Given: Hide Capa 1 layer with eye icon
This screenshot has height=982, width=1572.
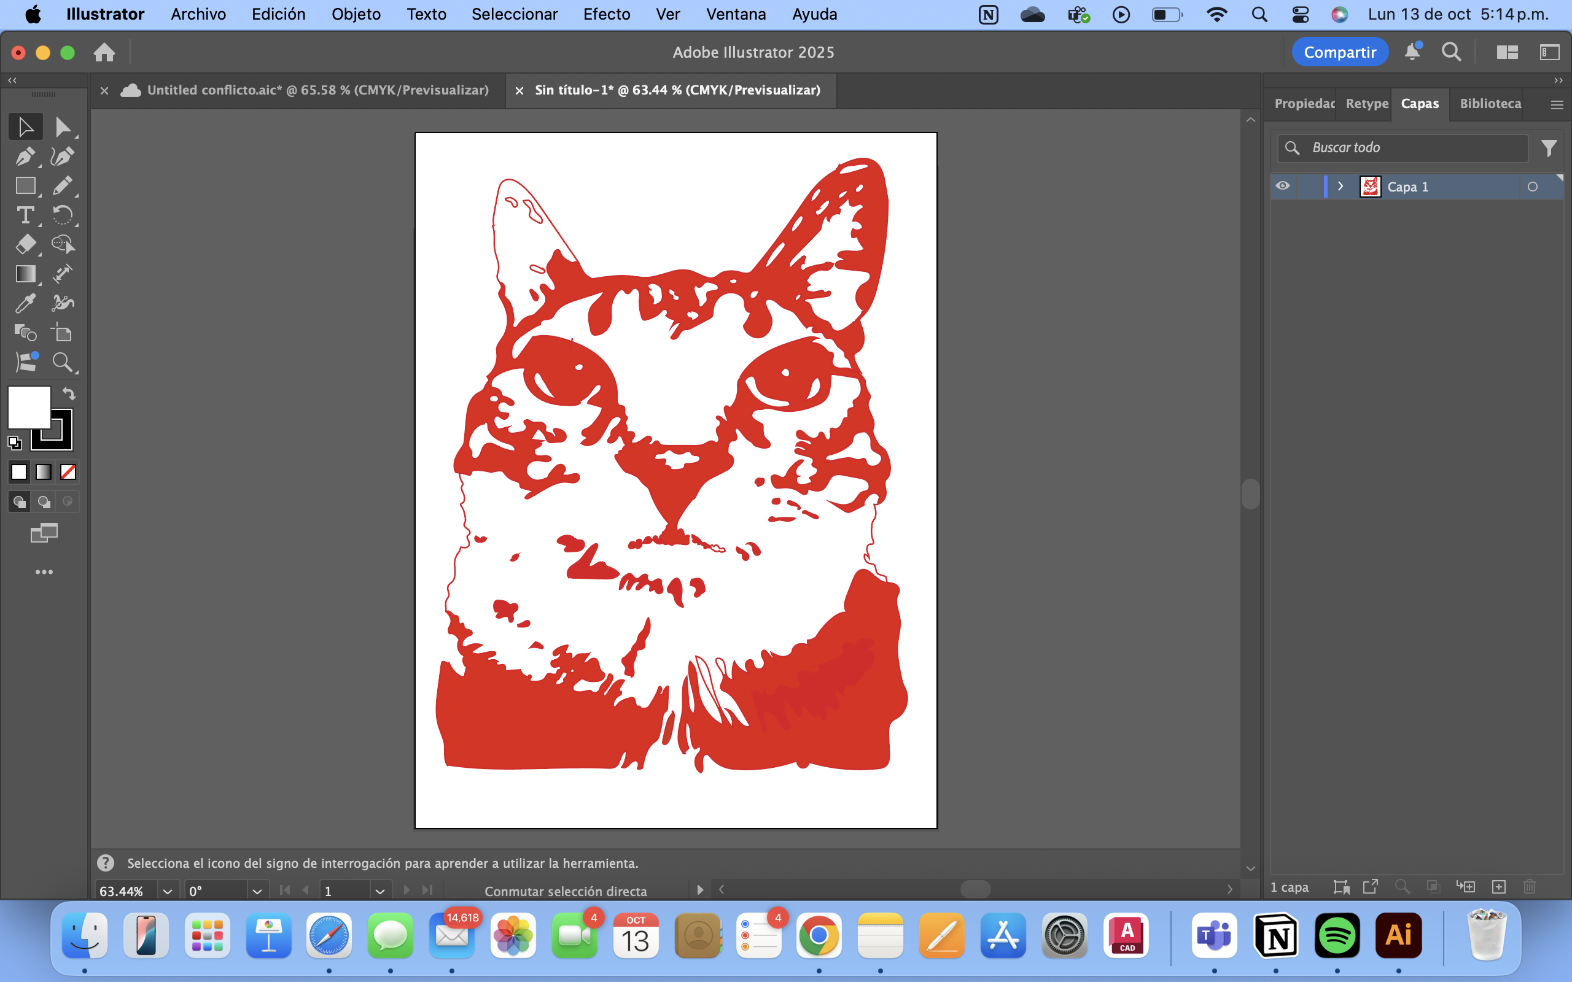Looking at the screenshot, I should point(1282,187).
